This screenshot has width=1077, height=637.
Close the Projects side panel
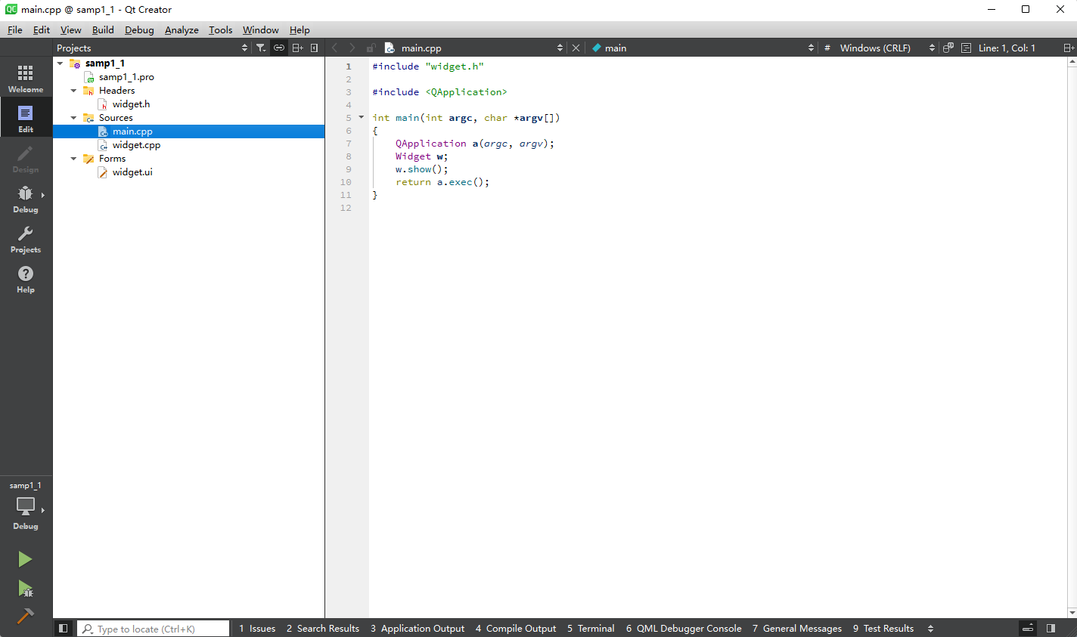(315, 48)
